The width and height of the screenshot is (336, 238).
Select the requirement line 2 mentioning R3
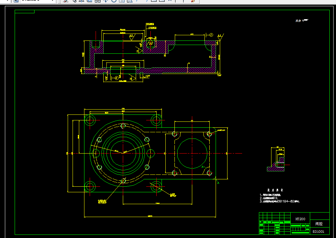coord(269,198)
